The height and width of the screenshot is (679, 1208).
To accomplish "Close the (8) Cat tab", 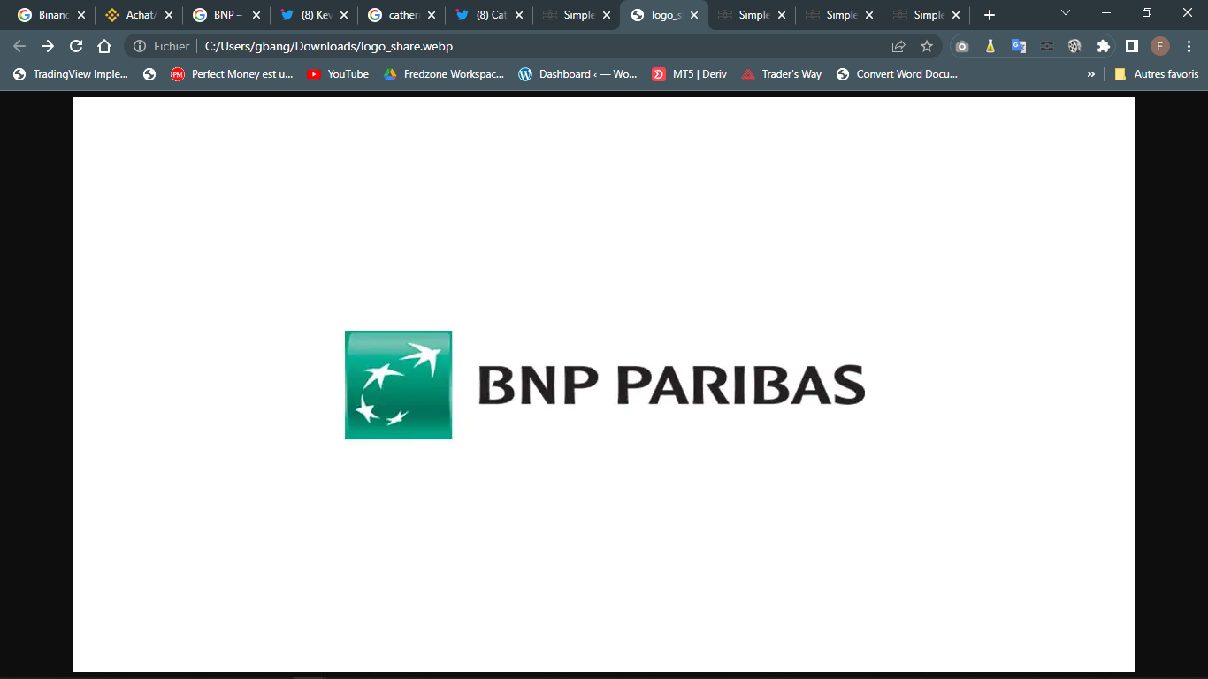I will pyautogui.click(x=519, y=15).
